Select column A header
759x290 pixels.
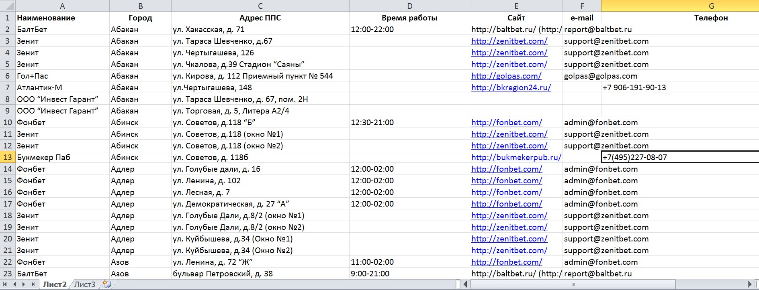tap(62, 6)
